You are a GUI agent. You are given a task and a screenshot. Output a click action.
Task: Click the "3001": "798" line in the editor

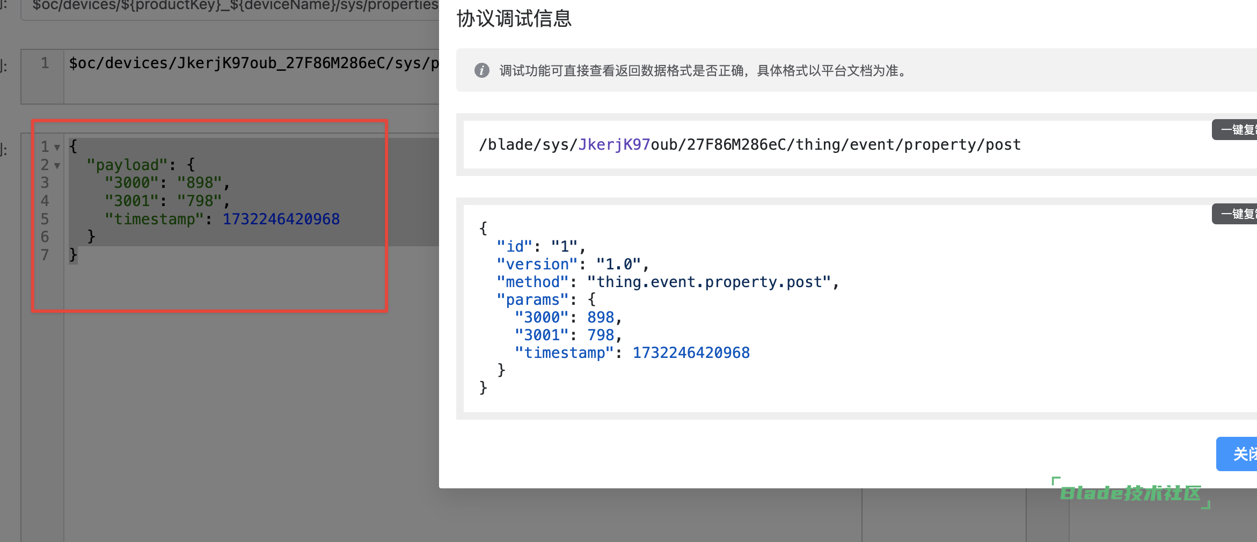coord(167,201)
